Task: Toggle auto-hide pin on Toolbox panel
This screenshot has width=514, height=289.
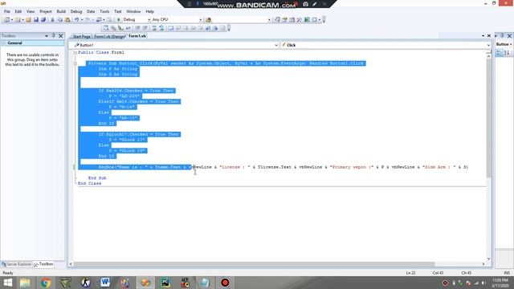Action: point(54,35)
